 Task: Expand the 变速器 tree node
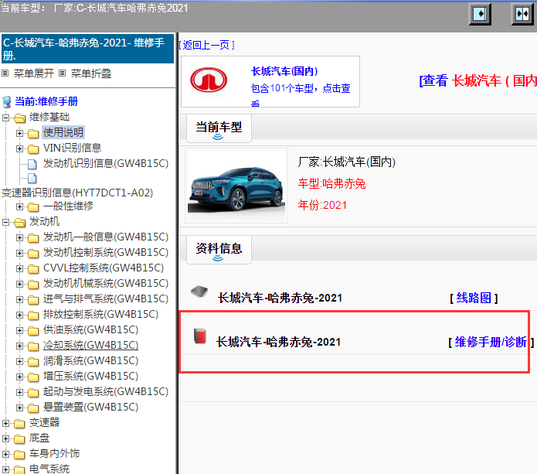(x=5, y=423)
